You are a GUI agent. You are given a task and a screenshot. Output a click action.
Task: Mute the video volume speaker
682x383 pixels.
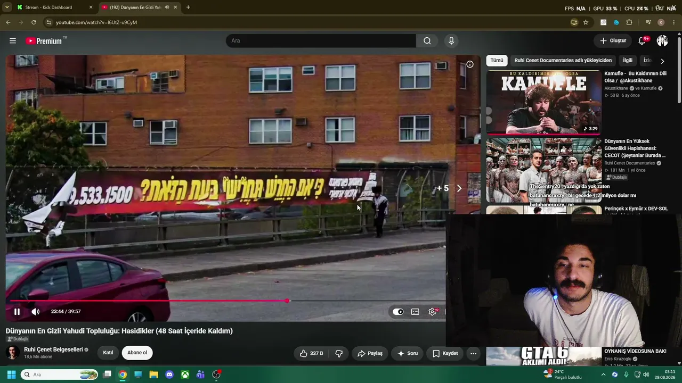pyautogui.click(x=36, y=312)
